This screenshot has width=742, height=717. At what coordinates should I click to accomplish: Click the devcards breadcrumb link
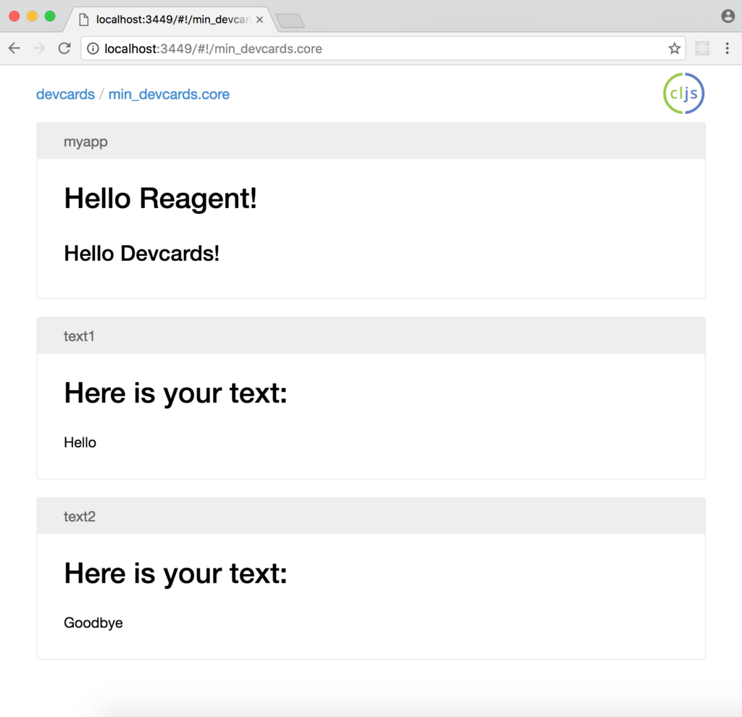[64, 94]
